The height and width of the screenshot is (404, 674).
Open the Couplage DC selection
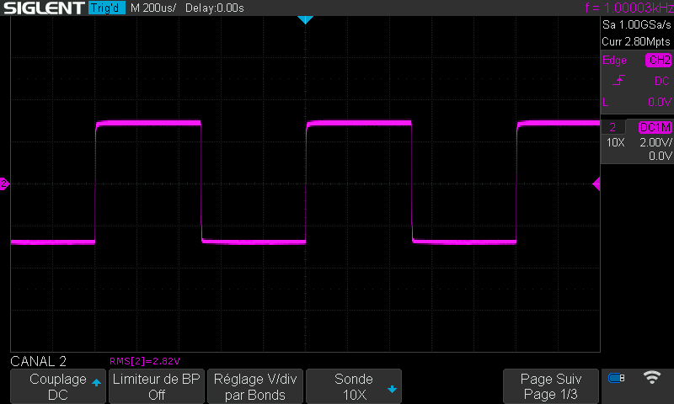point(58,386)
